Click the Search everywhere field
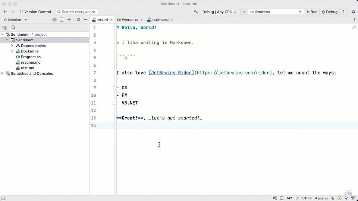The height and width of the screenshot is (201, 358). point(77,12)
